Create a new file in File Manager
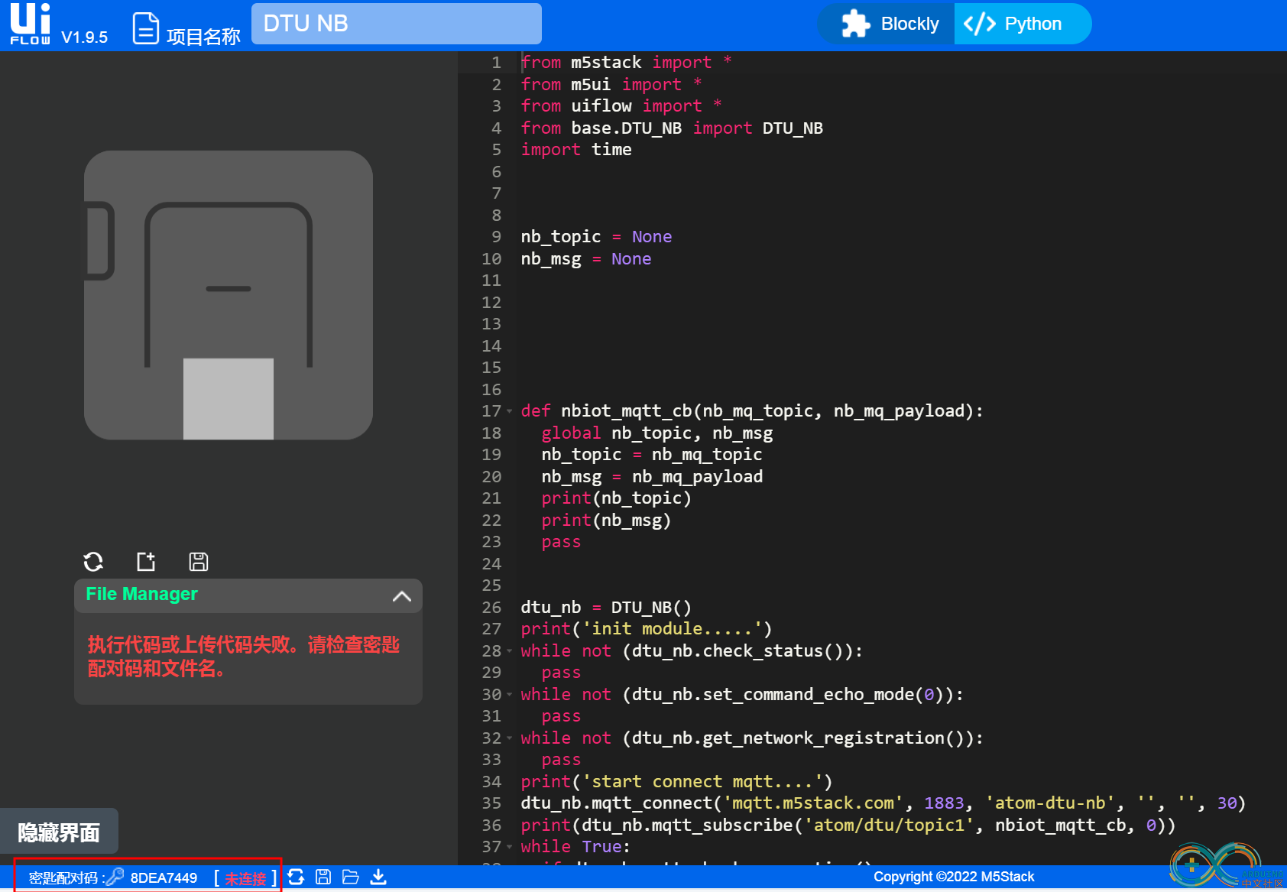This screenshot has height=892, width=1287. pyautogui.click(x=146, y=562)
